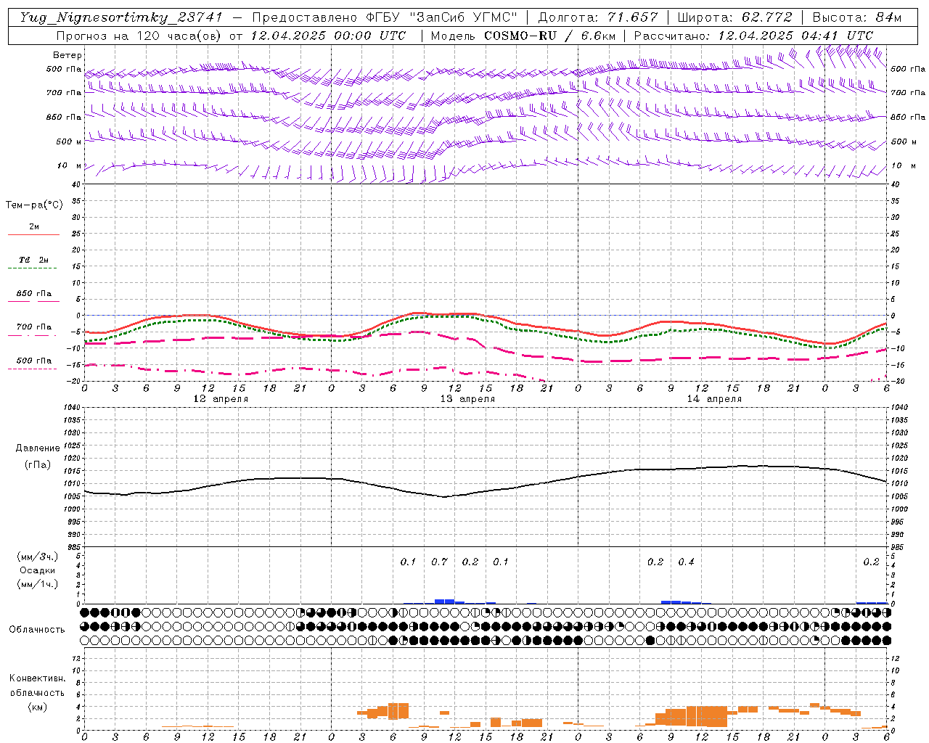
Task: Click the 14 апреля date label
Action: [714, 399]
